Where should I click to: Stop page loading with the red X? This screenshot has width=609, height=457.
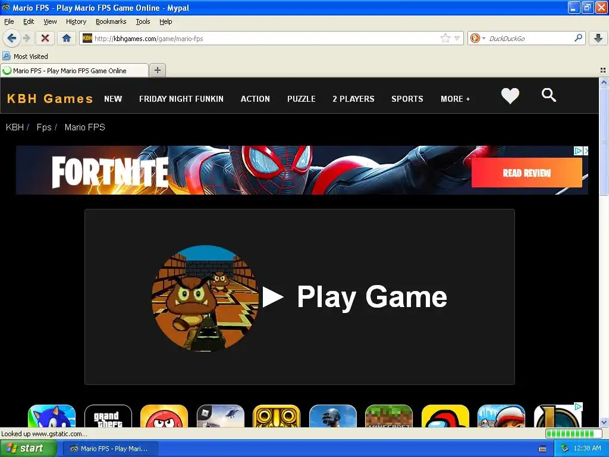click(45, 38)
